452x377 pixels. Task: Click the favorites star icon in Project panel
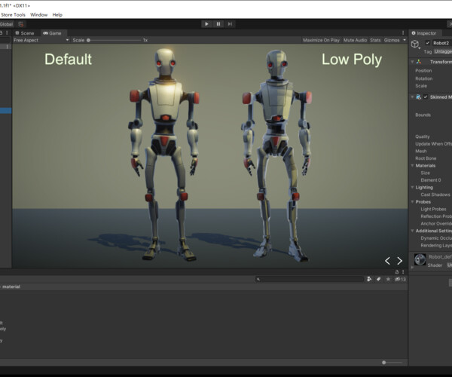[x=389, y=279]
